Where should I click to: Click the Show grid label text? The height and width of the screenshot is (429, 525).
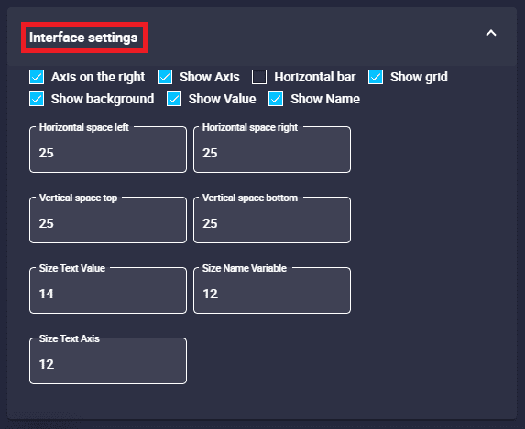419,77
